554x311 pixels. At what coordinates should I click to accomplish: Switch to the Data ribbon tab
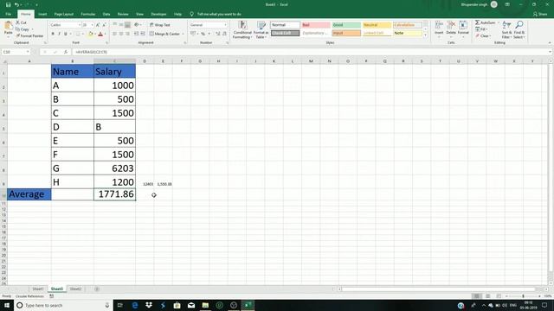click(106, 14)
